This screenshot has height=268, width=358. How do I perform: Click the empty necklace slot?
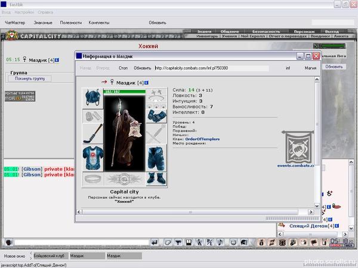click(x=156, y=99)
